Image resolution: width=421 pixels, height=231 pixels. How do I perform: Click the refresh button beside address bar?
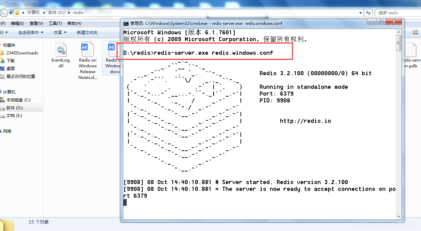click(368, 13)
